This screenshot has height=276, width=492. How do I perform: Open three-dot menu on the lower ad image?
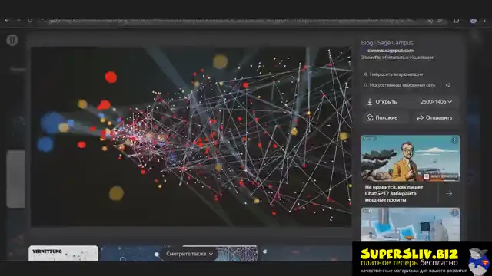click(x=454, y=213)
